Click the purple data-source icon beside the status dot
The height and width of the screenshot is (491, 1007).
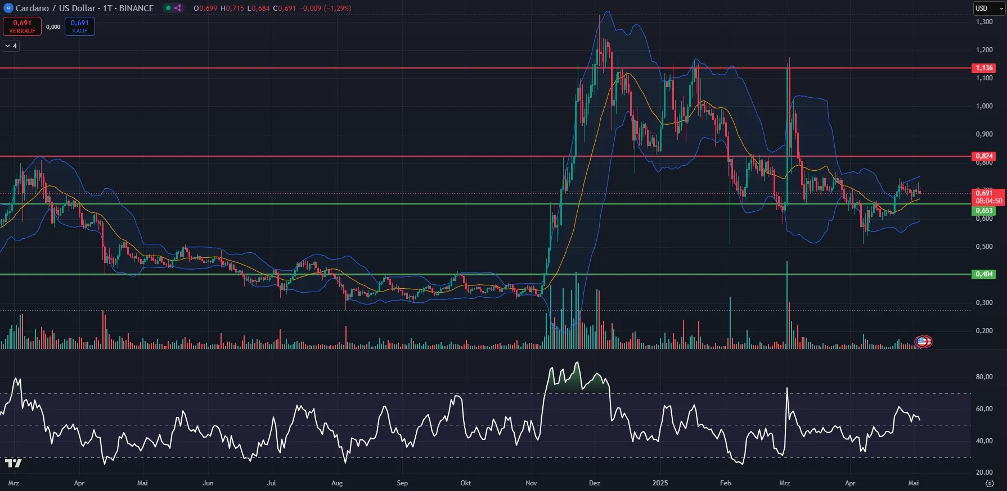[178, 8]
